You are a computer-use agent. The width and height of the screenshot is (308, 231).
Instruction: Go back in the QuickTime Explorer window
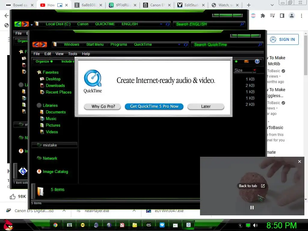36,45
